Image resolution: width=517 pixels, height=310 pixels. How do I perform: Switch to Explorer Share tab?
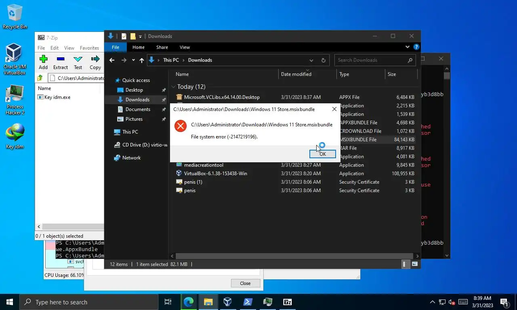pos(162,47)
